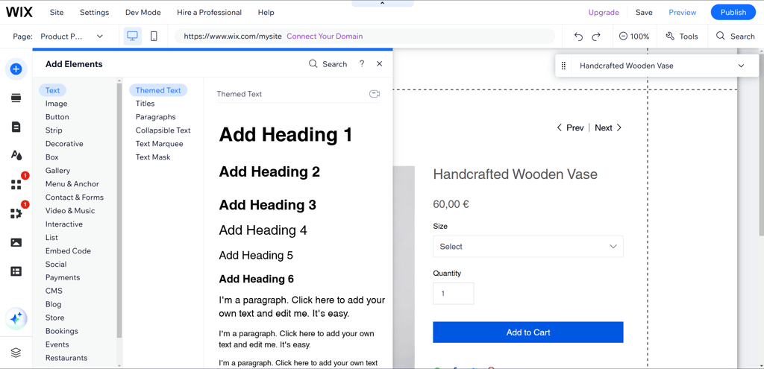Click the Themed Text video tutorial icon
This screenshot has height=369, width=764.
coord(375,94)
